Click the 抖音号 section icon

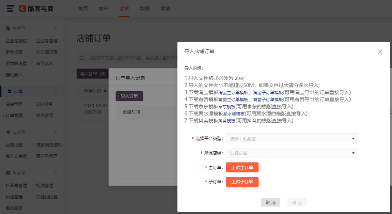pyautogui.click(x=8, y=173)
